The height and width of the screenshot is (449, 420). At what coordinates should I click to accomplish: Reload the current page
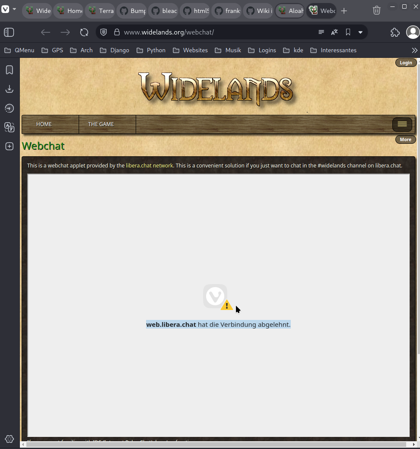point(84,32)
